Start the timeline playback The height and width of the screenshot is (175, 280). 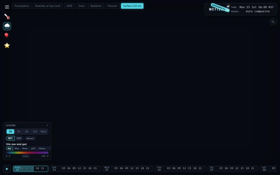pos(7,169)
